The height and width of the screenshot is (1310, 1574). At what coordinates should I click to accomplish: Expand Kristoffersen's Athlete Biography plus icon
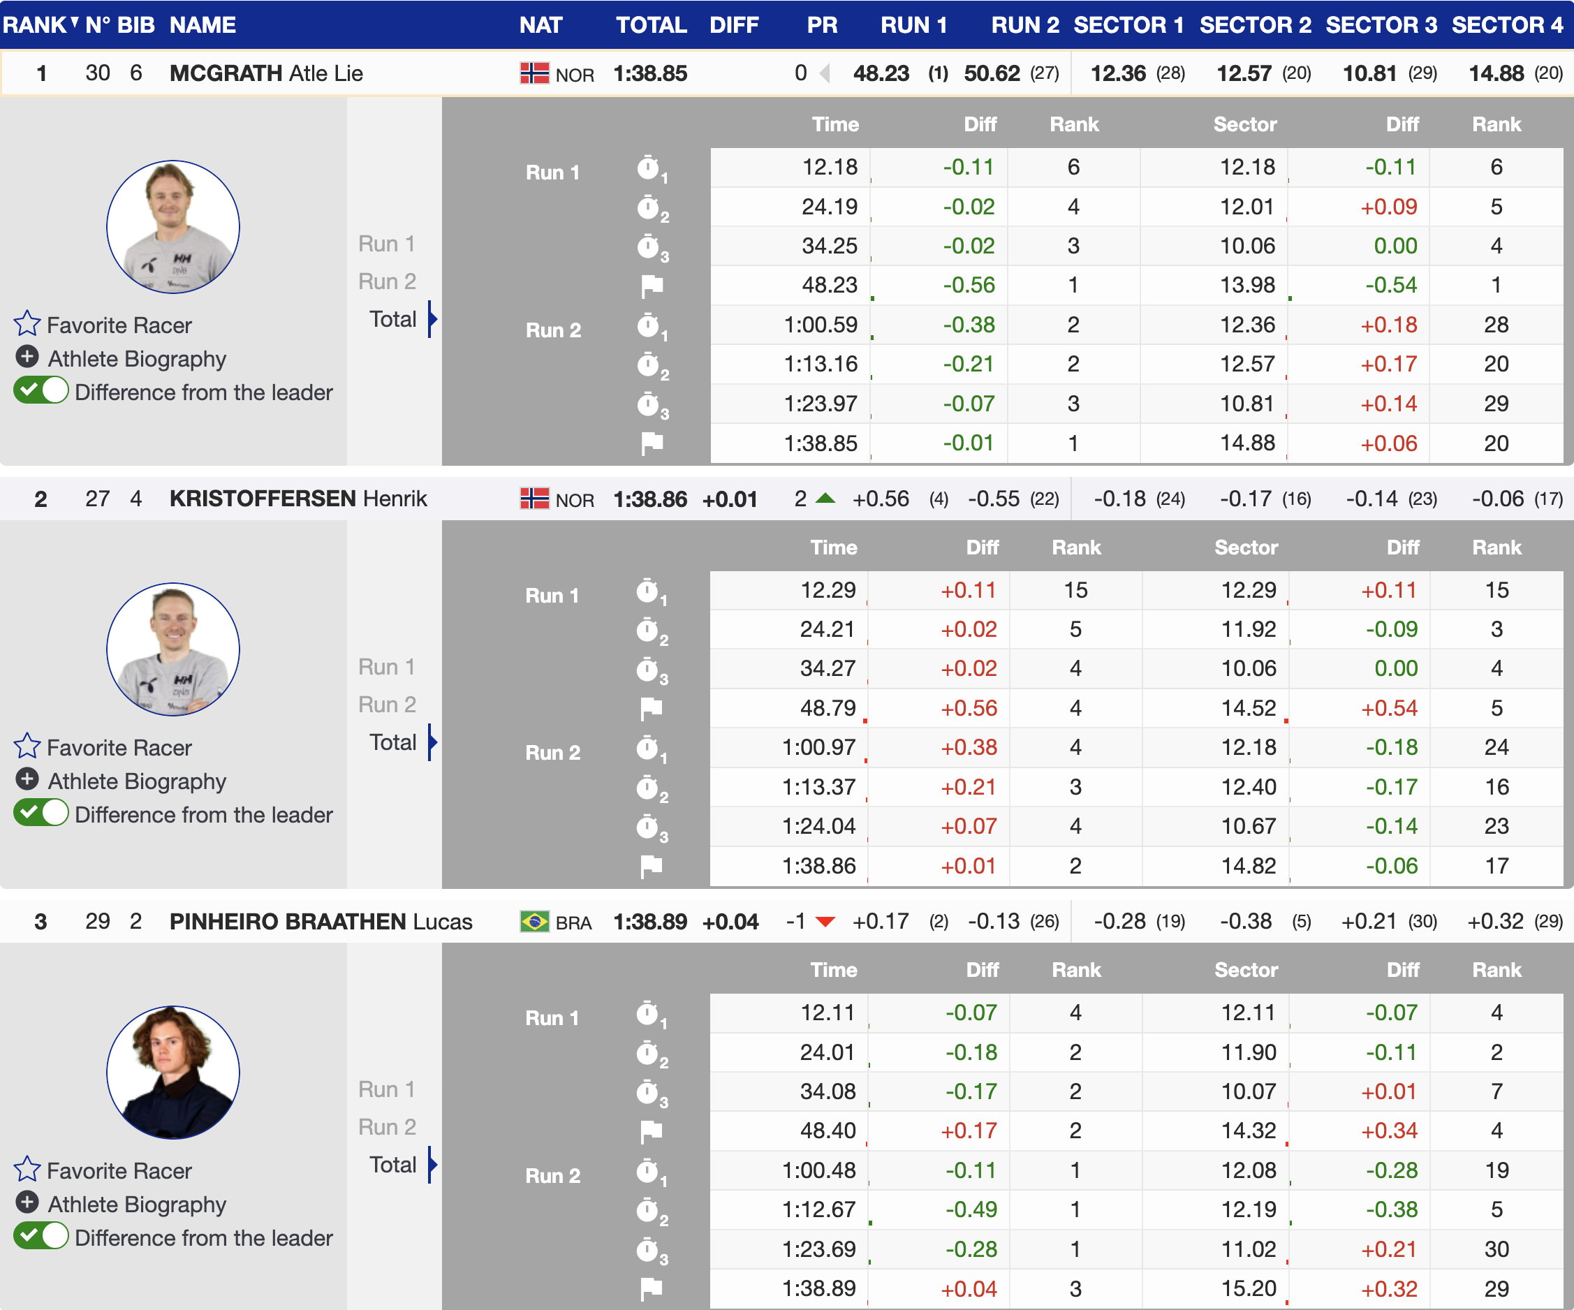(27, 779)
